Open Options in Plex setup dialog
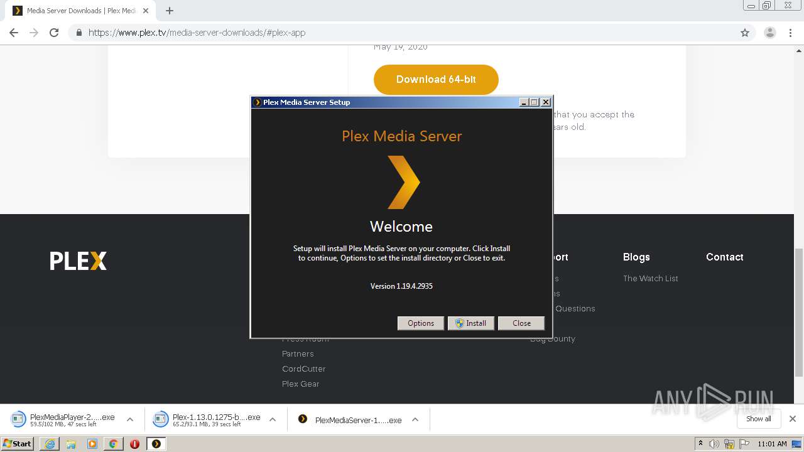 (x=421, y=323)
